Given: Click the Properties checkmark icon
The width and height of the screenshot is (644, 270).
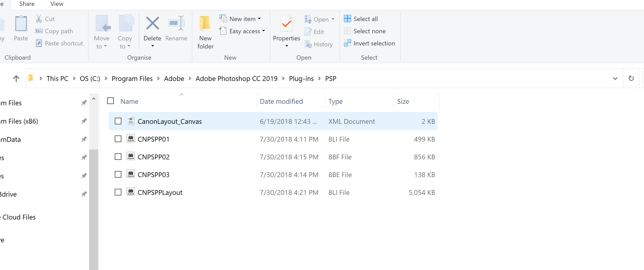Looking at the screenshot, I should (x=287, y=24).
